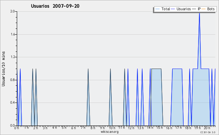Image resolution: width=219 pixels, height=135 pixels.
Task: Click the light blue Total legend line
Action: coord(157,9)
